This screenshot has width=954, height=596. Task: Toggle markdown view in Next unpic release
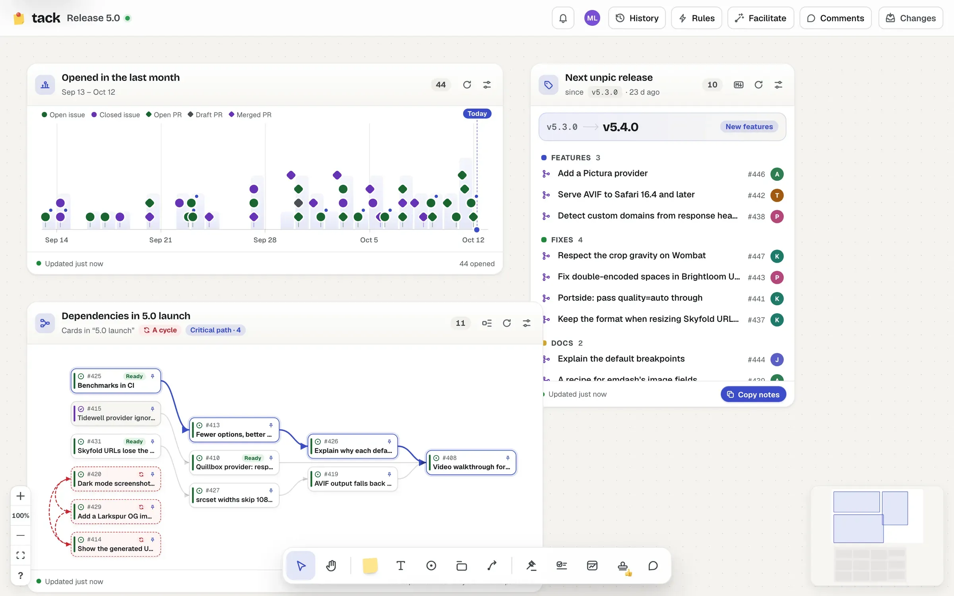tap(739, 85)
